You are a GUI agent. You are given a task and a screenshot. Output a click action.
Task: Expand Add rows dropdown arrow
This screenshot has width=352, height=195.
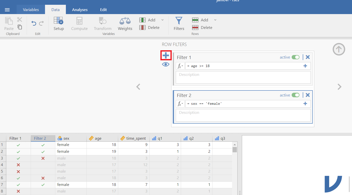215,20
